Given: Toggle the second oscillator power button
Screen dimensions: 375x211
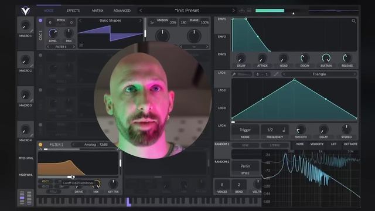Looking at the screenshot, I should pos(40,55).
